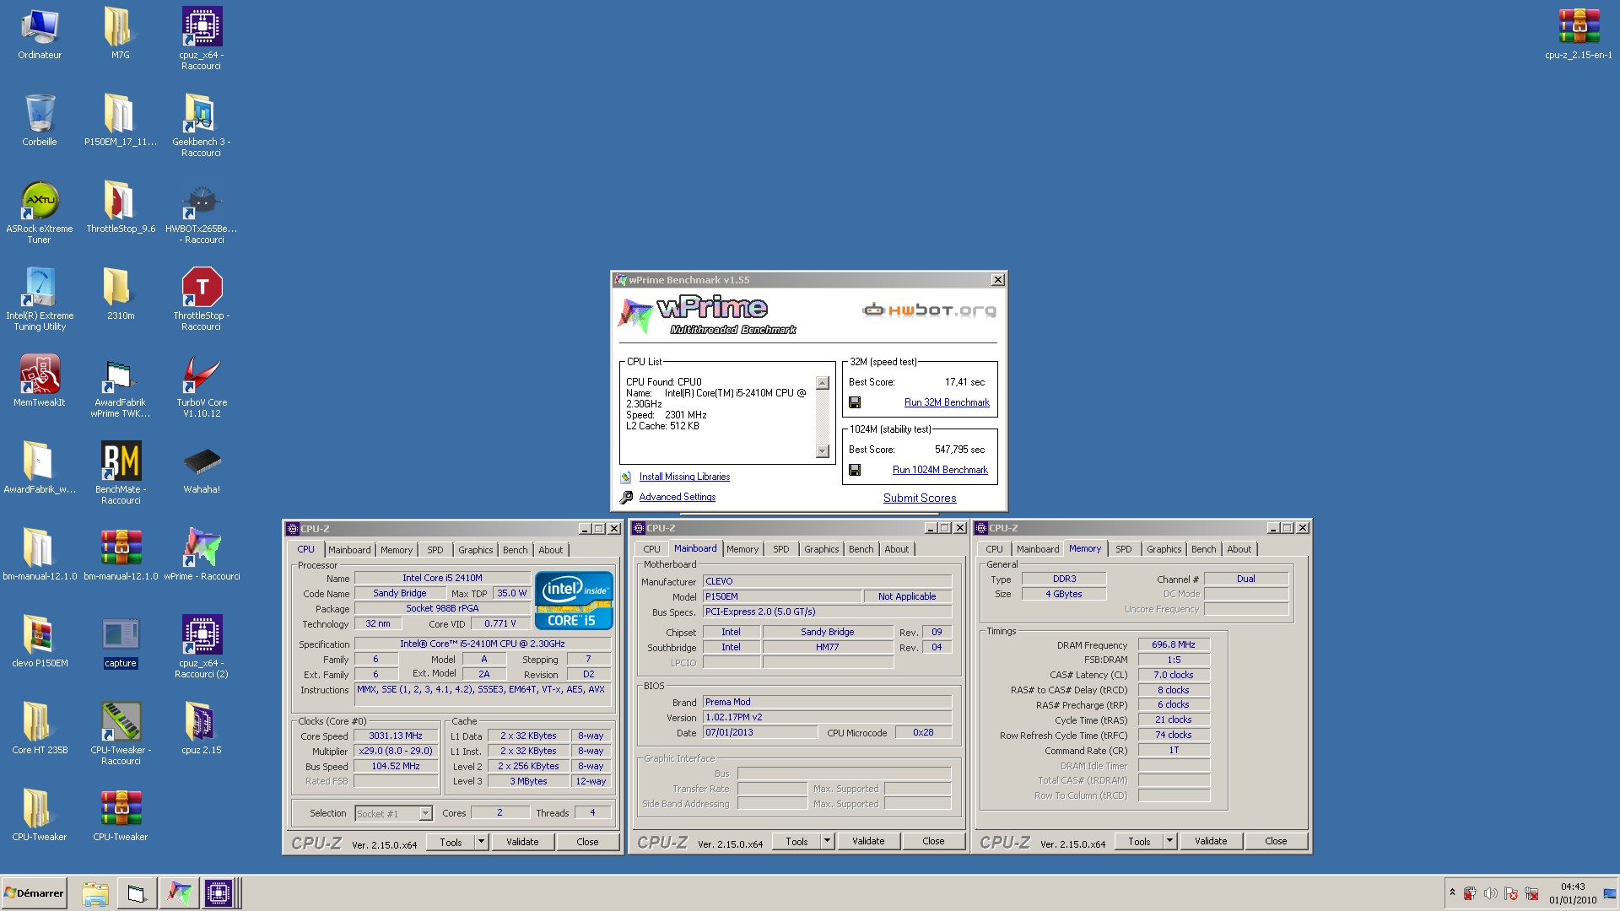Save the 1024M score disk icon
The width and height of the screenshot is (1620, 911).
(x=855, y=470)
